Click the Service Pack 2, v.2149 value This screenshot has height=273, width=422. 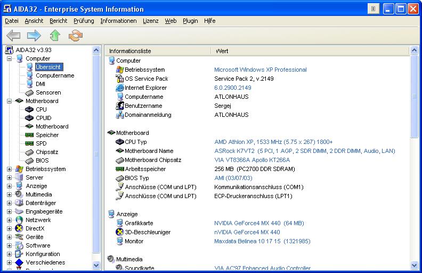click(x=244, y=79)
